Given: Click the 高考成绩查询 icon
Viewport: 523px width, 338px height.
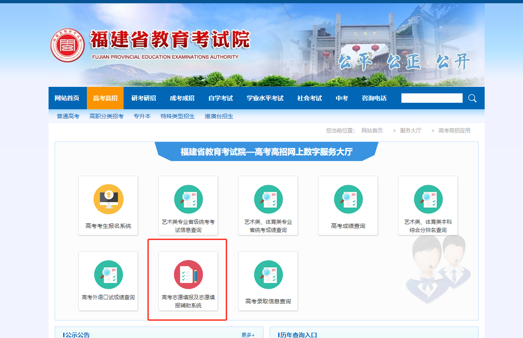Looking at the screenshot, I should 348,199.
